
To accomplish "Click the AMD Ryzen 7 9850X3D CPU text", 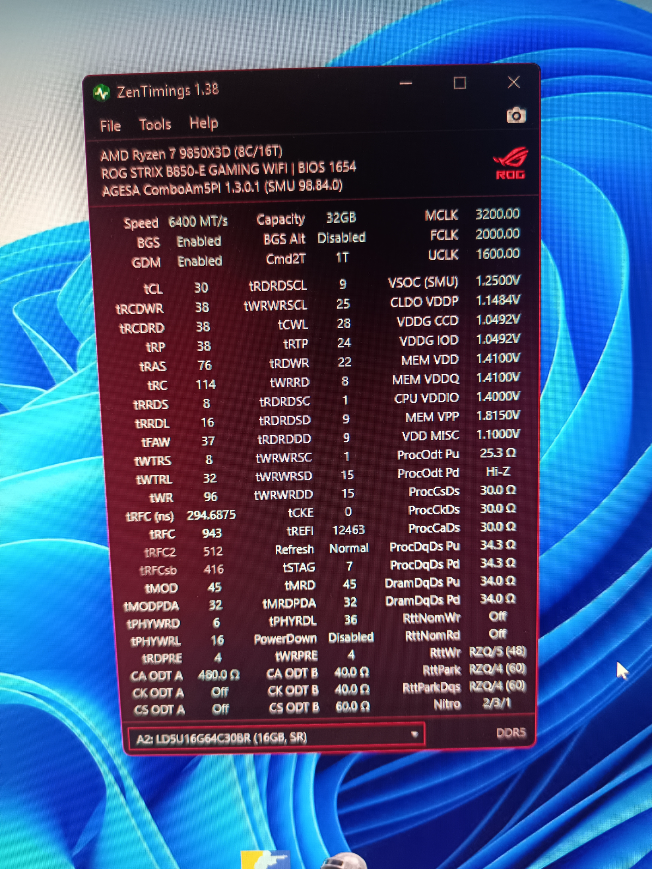I will tap(191, 153).
